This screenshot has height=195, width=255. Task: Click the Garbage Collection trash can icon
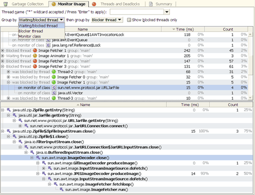coord(6,4)
